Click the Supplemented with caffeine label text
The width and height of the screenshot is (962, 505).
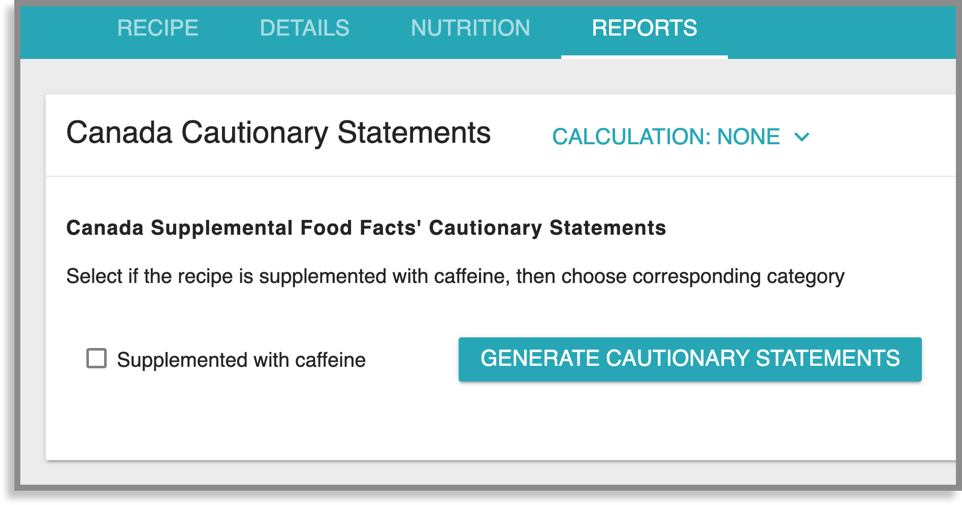coord(241,359)
